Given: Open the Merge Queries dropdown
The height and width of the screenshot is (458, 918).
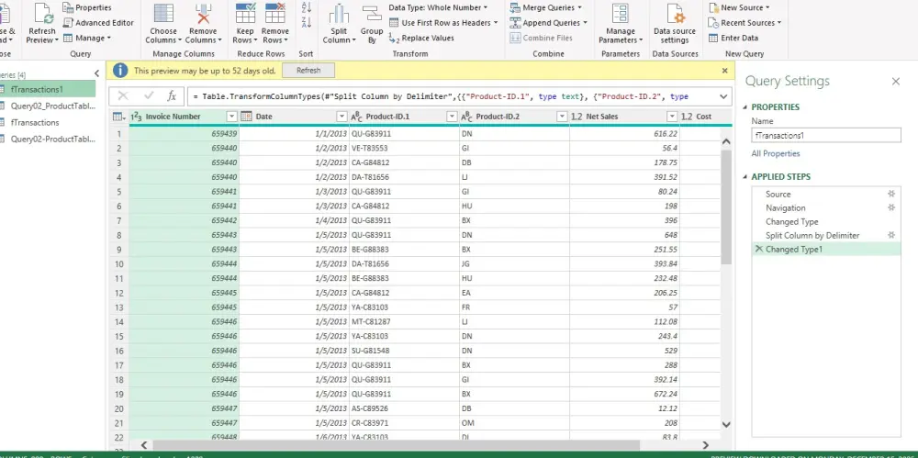Looking at the screenshot, I should (x=545, y=7).
